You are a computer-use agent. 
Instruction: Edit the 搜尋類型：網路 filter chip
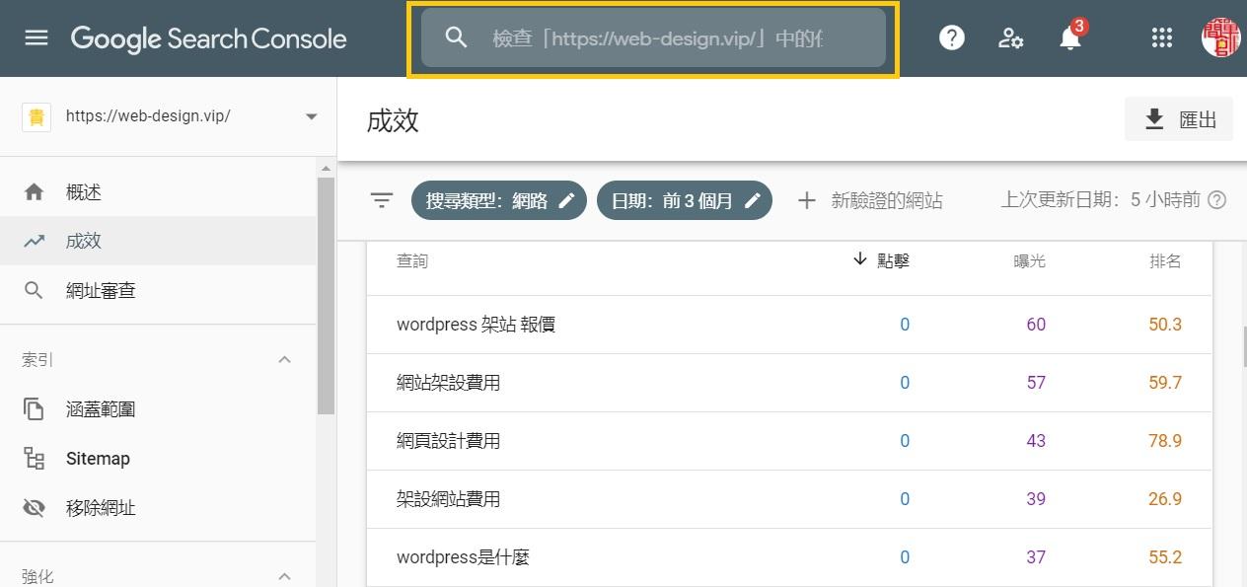tap(499, 200)
